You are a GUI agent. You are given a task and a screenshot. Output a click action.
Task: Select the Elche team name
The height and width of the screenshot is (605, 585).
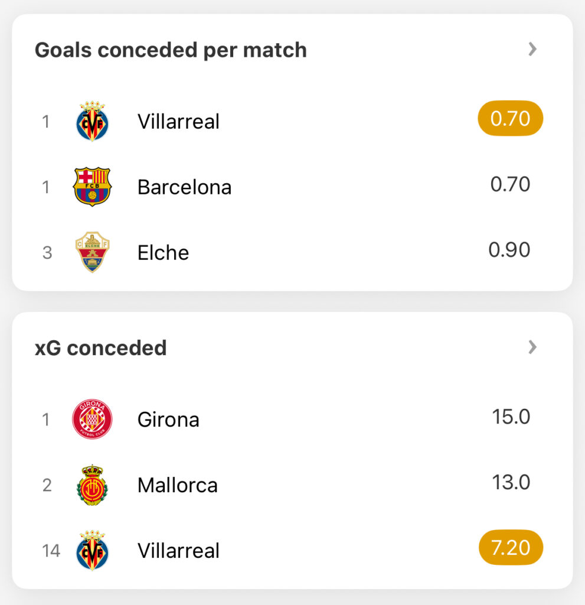tap(163, 253)
